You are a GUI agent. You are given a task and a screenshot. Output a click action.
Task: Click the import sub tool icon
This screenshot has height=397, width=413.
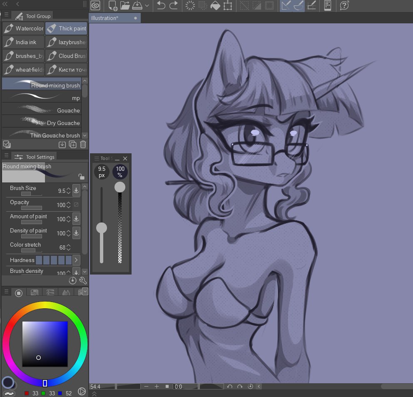(x=62, y=145)
